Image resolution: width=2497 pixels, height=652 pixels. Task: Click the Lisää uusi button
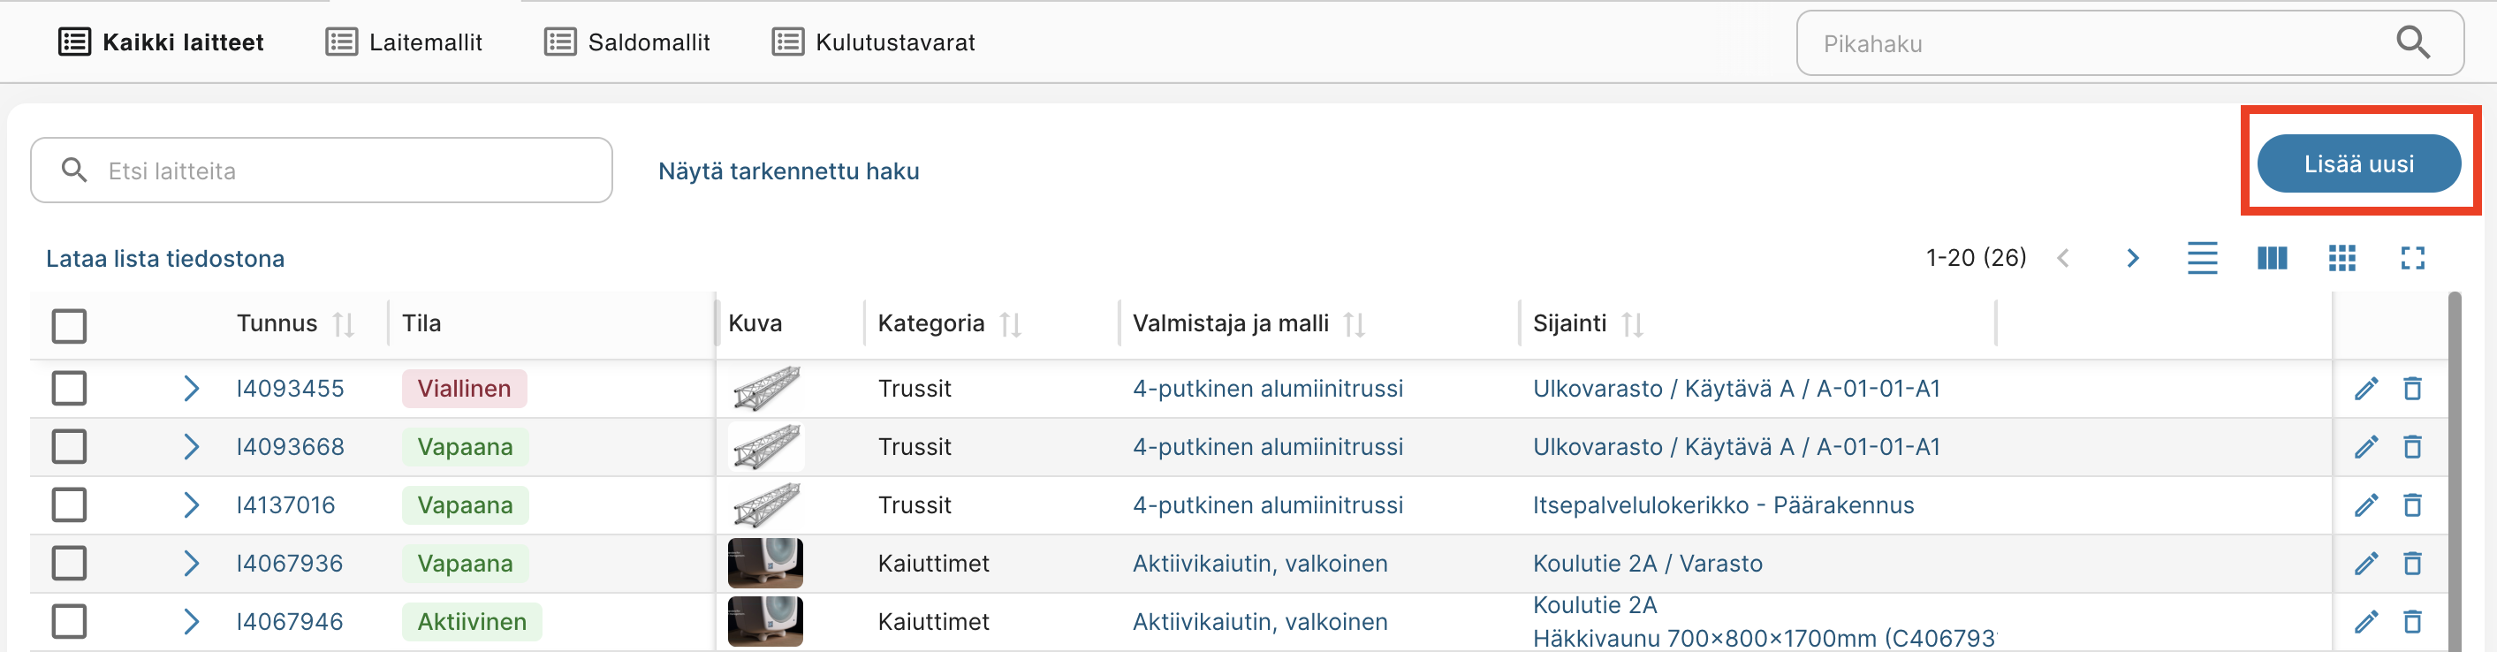[x=2358, y=163]
